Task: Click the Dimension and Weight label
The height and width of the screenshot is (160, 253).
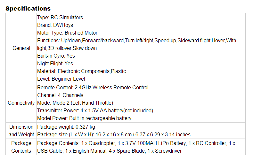Action: pos(21,131)
